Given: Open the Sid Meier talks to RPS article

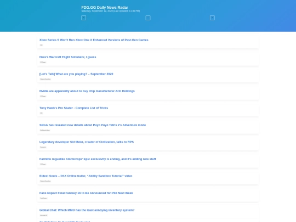Looking at the screenshot, I should point(87,142).
